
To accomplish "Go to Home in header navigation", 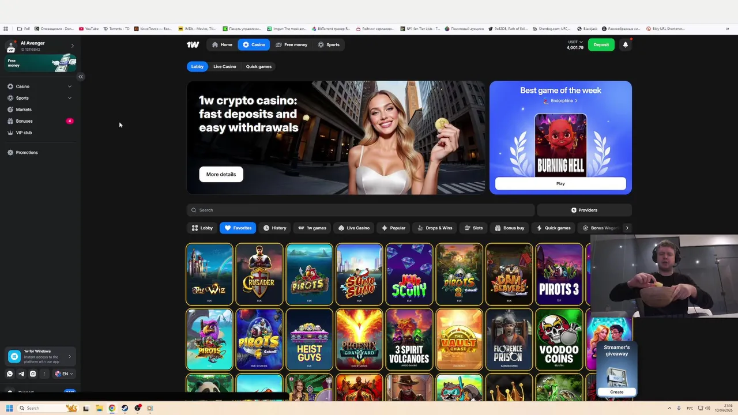I will pyautogui.click(x=222, y=44).
